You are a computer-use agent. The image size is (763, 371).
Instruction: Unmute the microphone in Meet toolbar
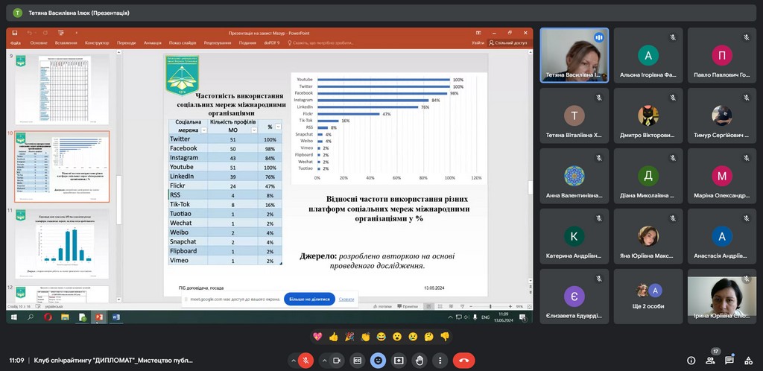[305, 360]
